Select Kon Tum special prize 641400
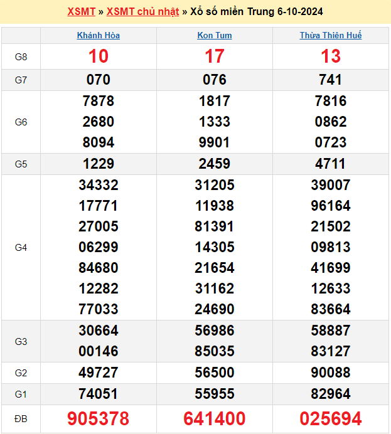 coord(215,418)
